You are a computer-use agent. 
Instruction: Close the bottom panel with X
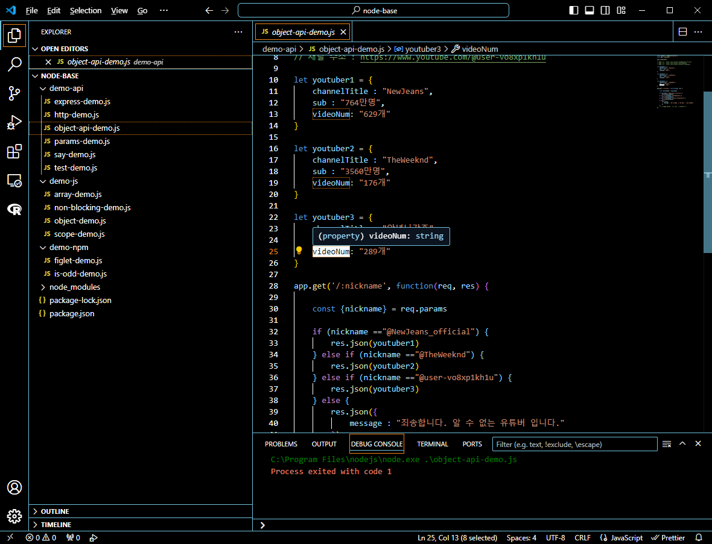698,444
